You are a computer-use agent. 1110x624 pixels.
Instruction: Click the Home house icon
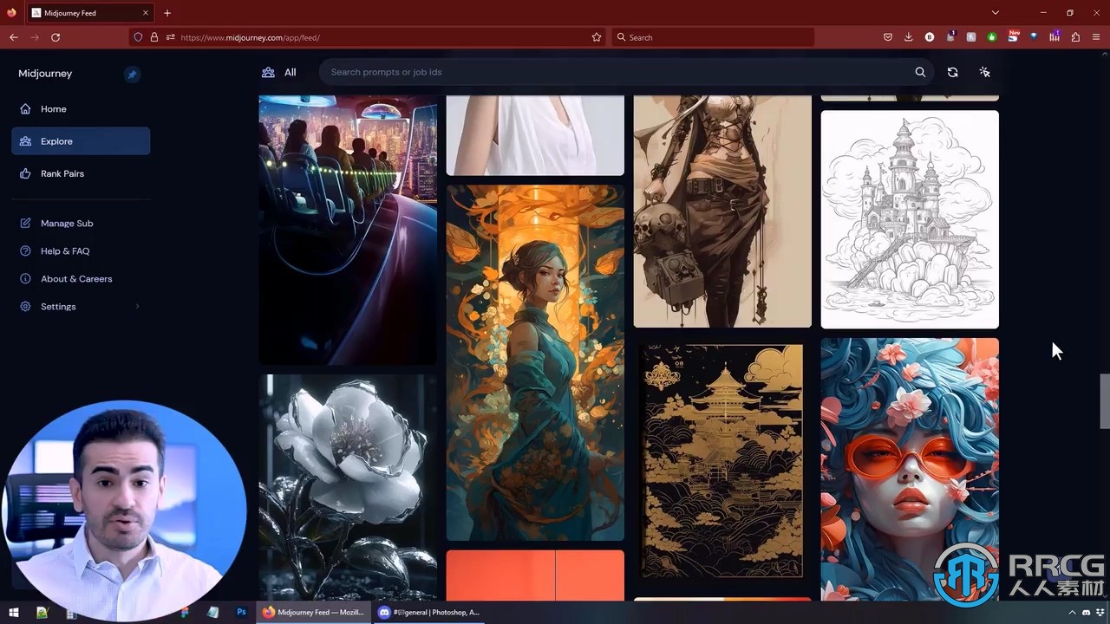click(x=25, y=109)
